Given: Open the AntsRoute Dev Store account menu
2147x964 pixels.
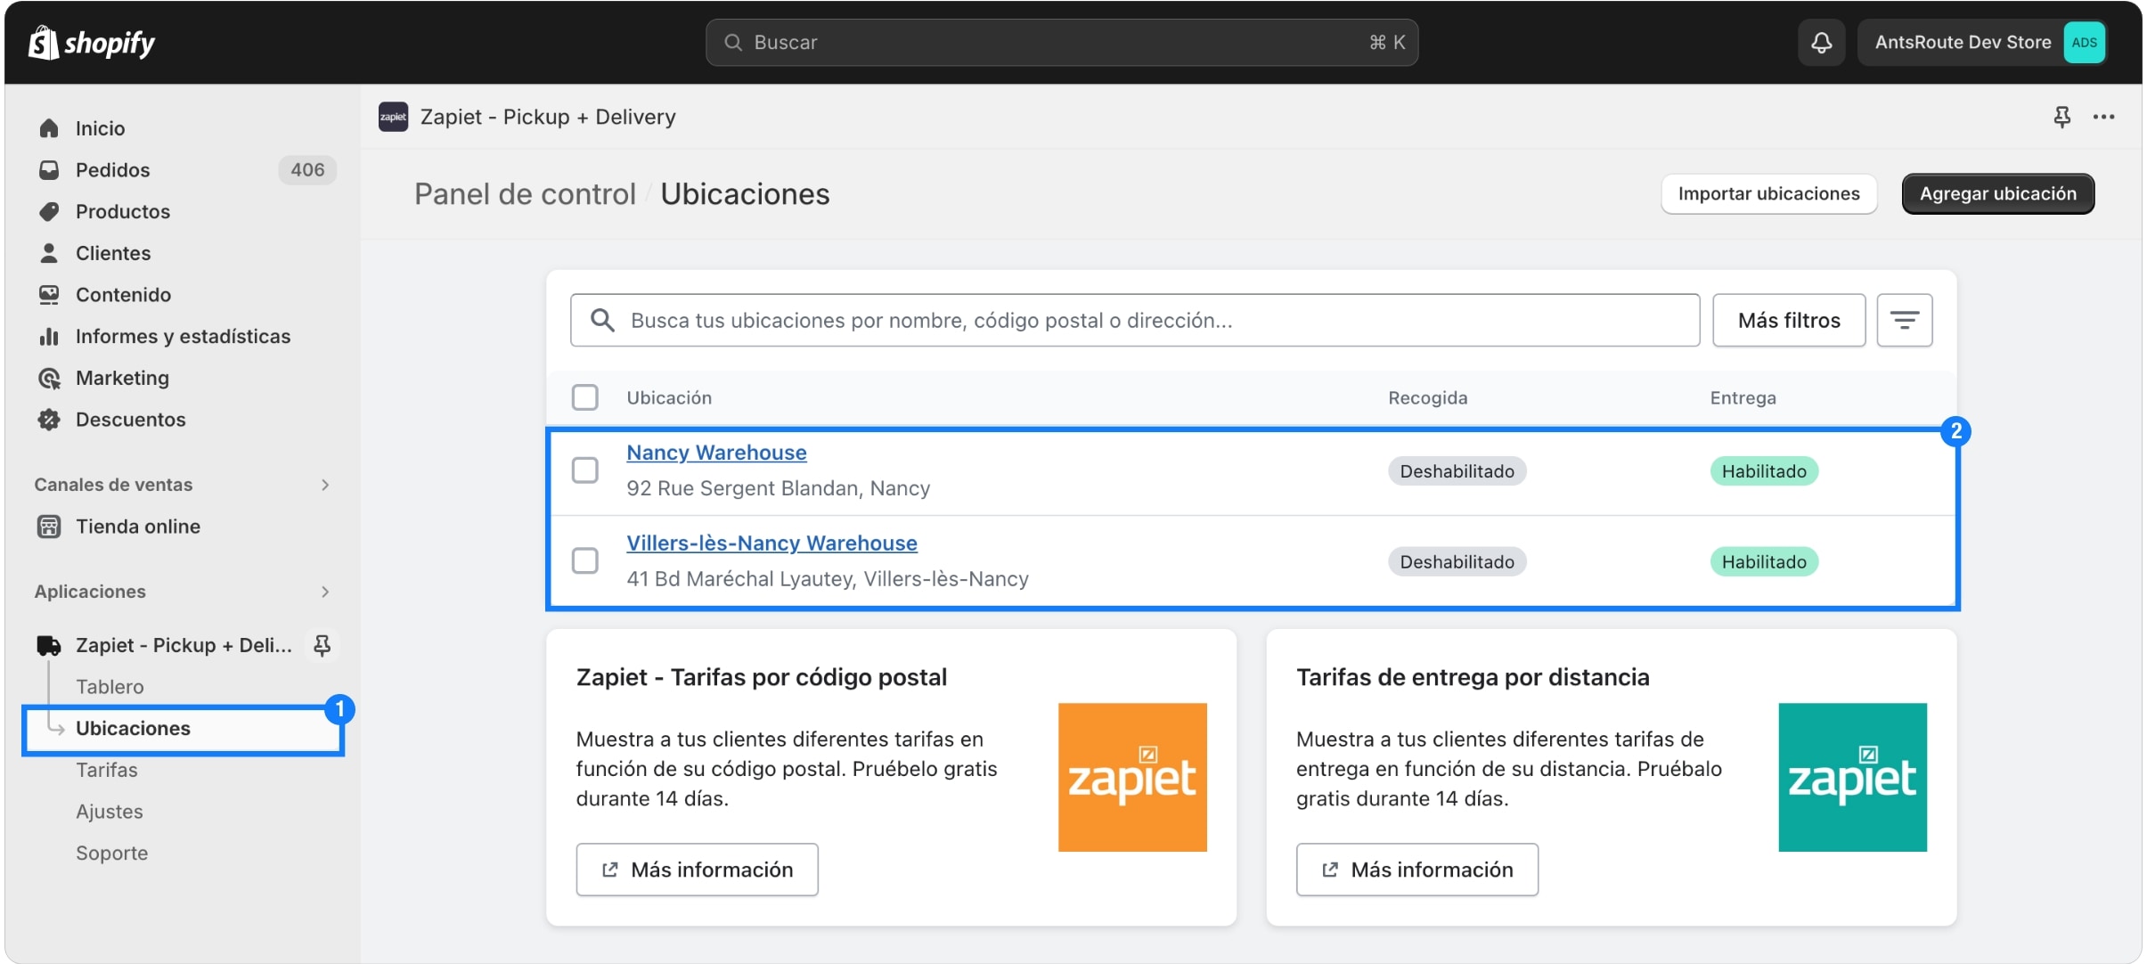Looking at the screenshot, I should pyautogui.click(x=1982, y=42).
